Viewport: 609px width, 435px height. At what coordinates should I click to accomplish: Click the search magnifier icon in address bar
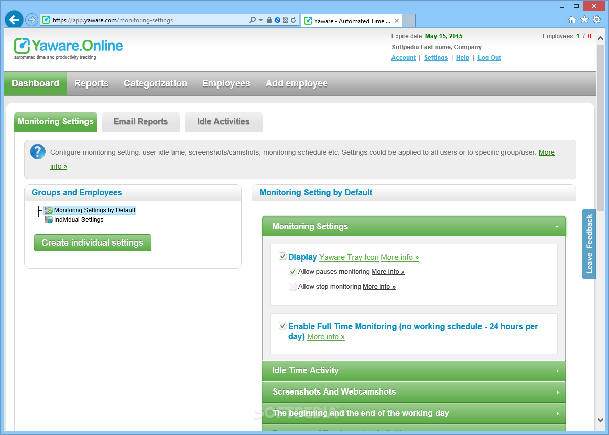click(x=252, y=20)
